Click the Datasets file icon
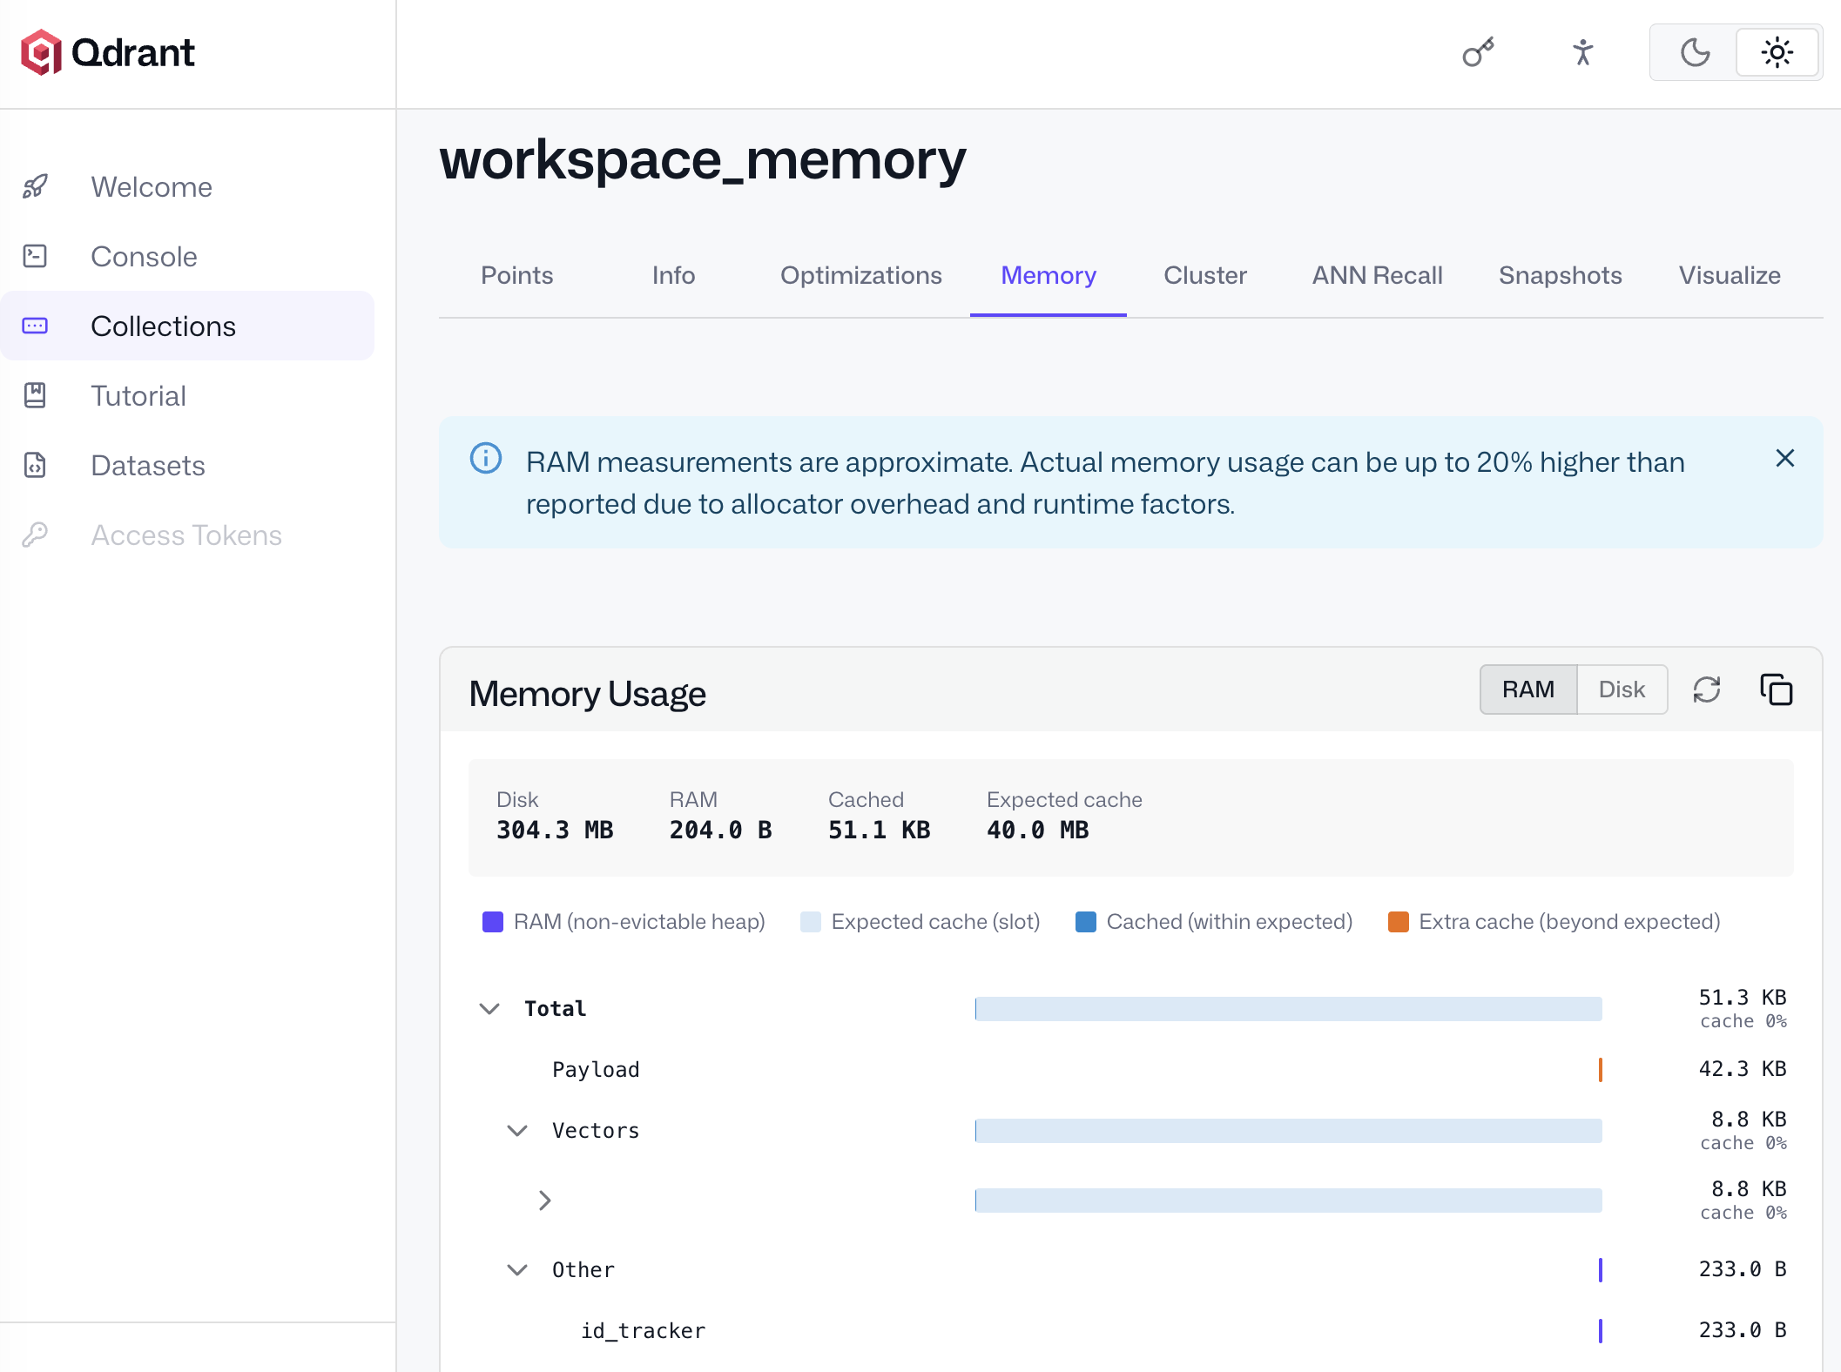This screenshot has height=1372, width=1841. [x=35, y=465]
